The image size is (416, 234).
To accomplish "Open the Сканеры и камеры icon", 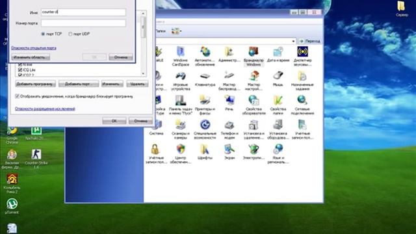I will pyautogui.click(x=181, y=129).
